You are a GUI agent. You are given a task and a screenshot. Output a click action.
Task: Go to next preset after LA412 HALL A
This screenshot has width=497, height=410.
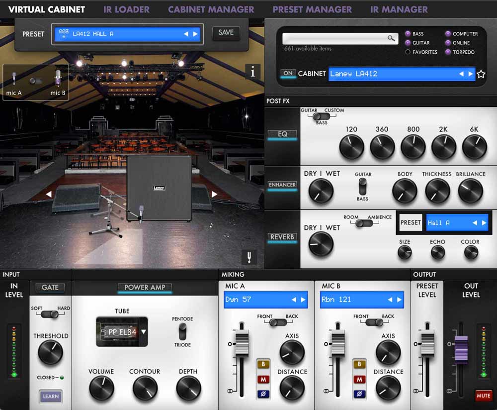pyautogui.click(x=195, y=34)
